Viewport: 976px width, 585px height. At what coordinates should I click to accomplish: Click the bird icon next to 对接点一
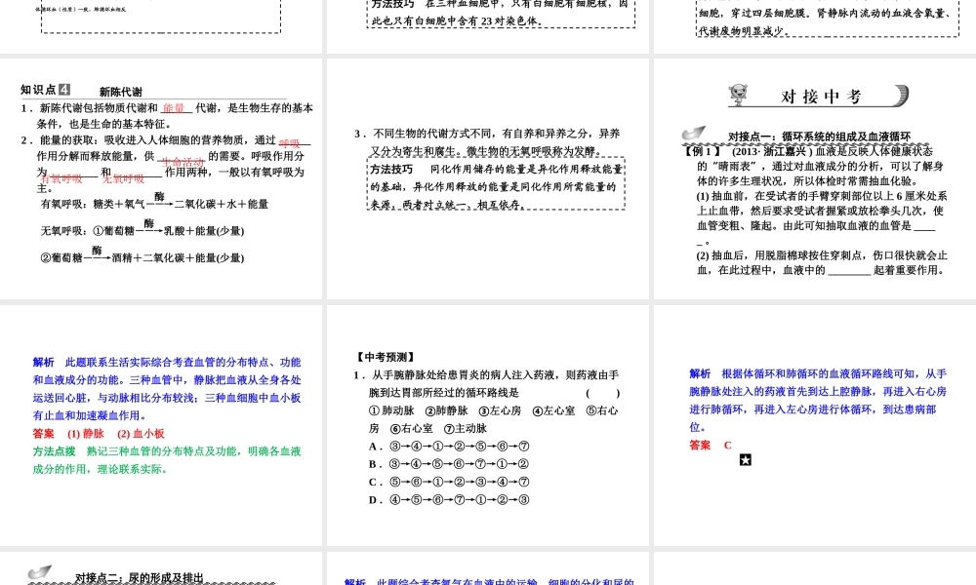[694, 133]
